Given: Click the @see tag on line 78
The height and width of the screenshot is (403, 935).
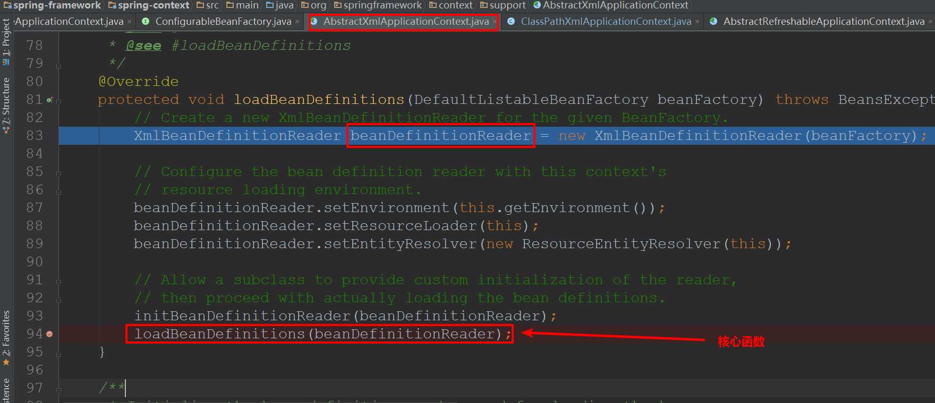Looking at the screenshot, I should coord(143,46).
